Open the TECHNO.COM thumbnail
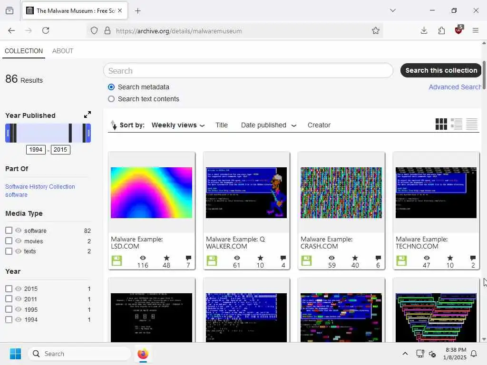The width and height of the screenshot is (487, 365). [x=436, y=193]
